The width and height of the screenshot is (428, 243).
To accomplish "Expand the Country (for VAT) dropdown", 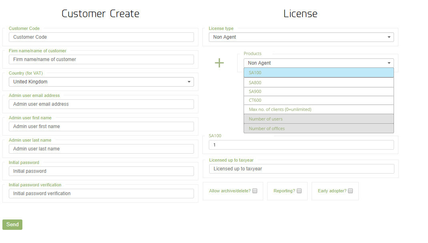I will tap(101, 82).
